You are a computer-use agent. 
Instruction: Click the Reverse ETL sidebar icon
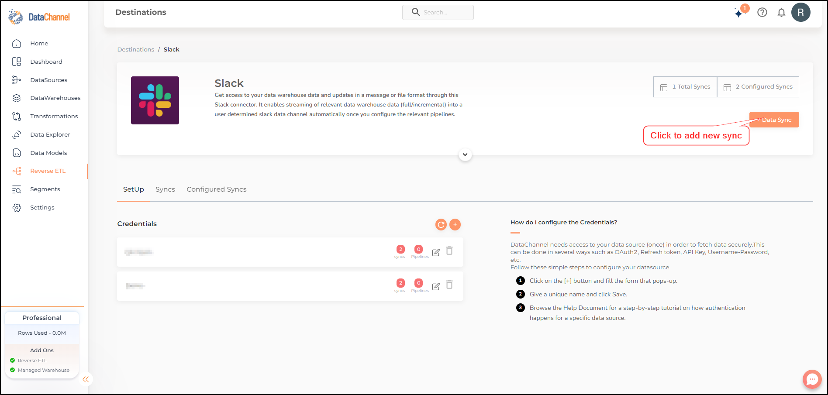pos(17,171)
